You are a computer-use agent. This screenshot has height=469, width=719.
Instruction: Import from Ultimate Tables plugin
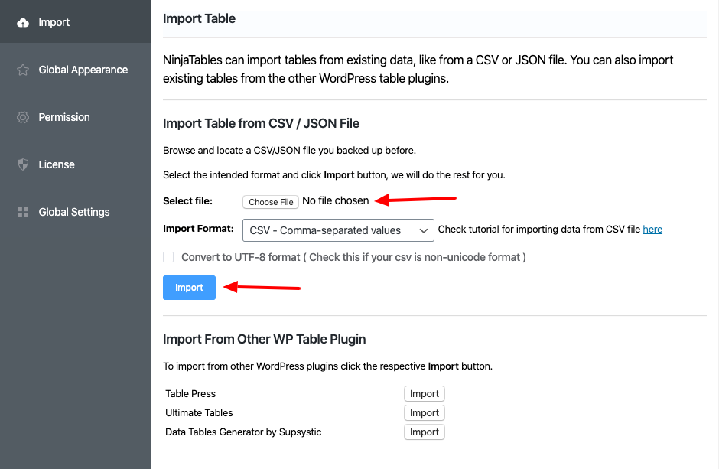[424, 413]
